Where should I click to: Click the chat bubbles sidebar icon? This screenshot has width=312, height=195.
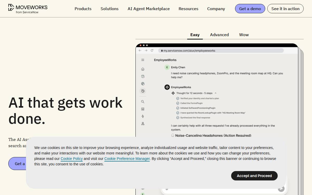(x=143, y=76)
